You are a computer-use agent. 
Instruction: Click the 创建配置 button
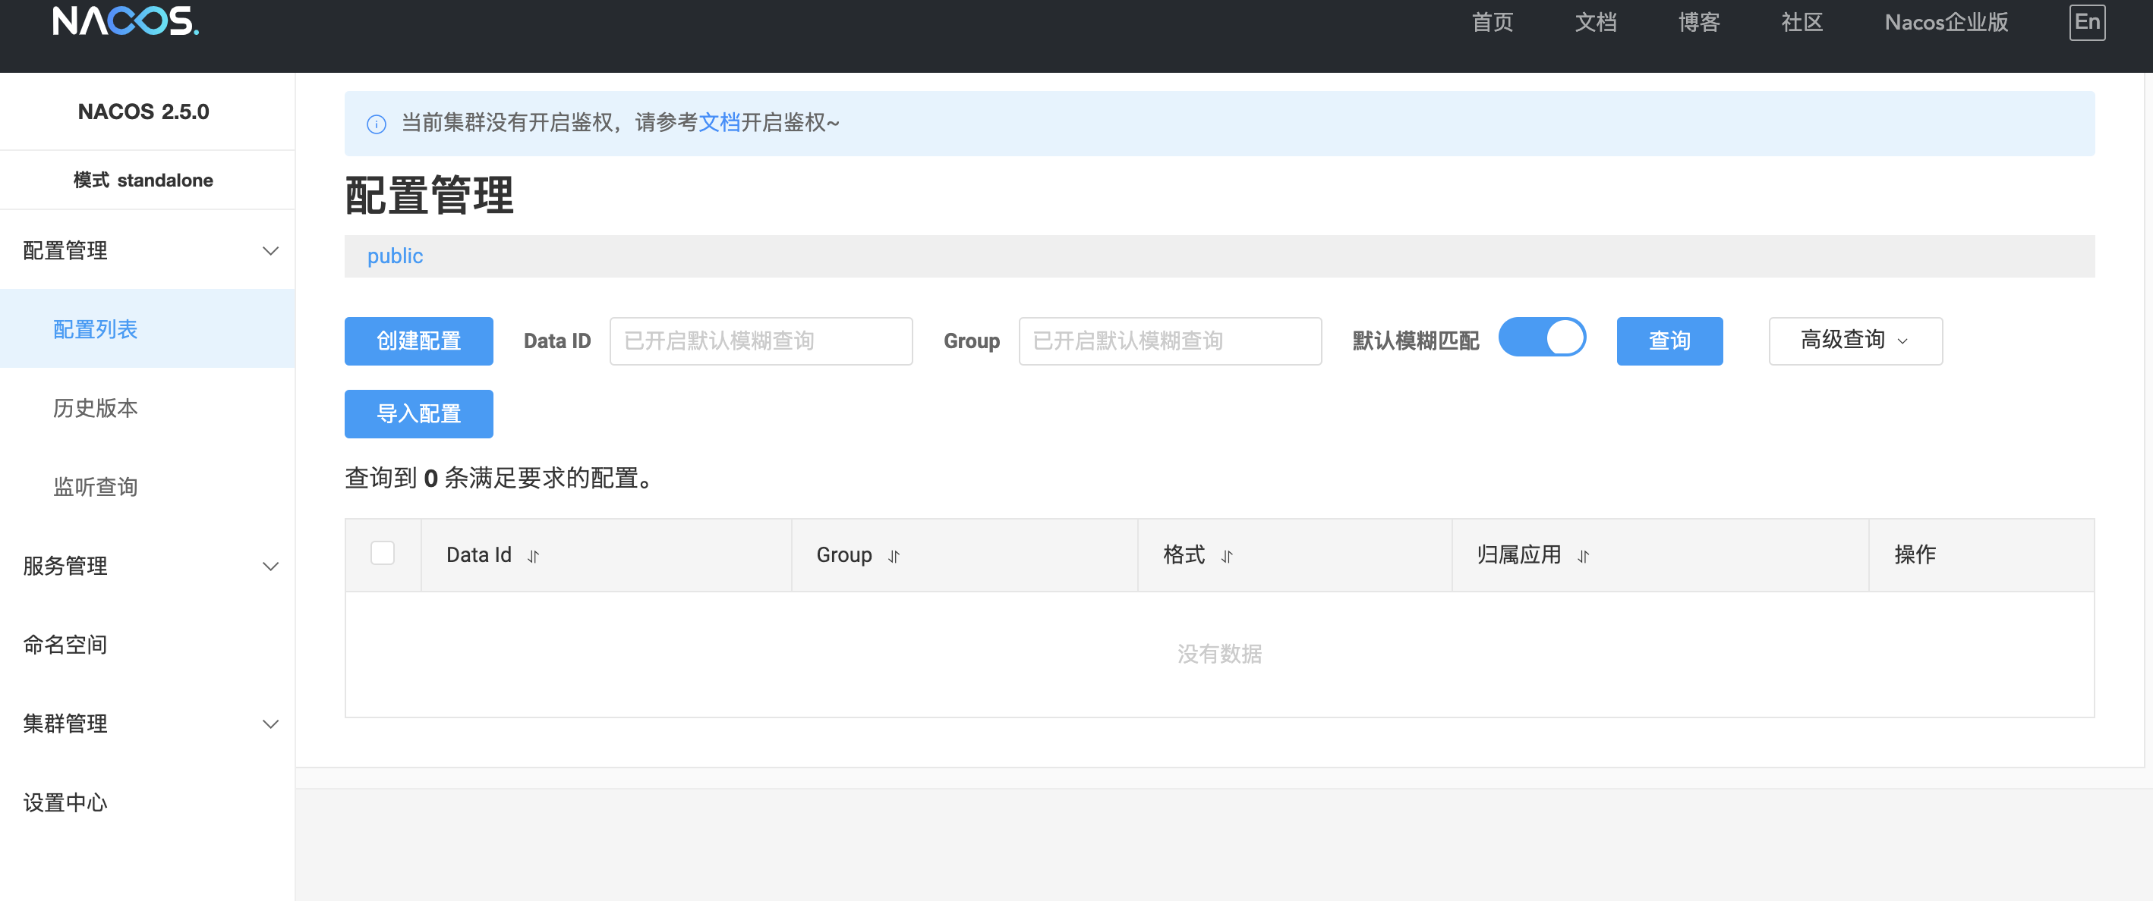418,341
